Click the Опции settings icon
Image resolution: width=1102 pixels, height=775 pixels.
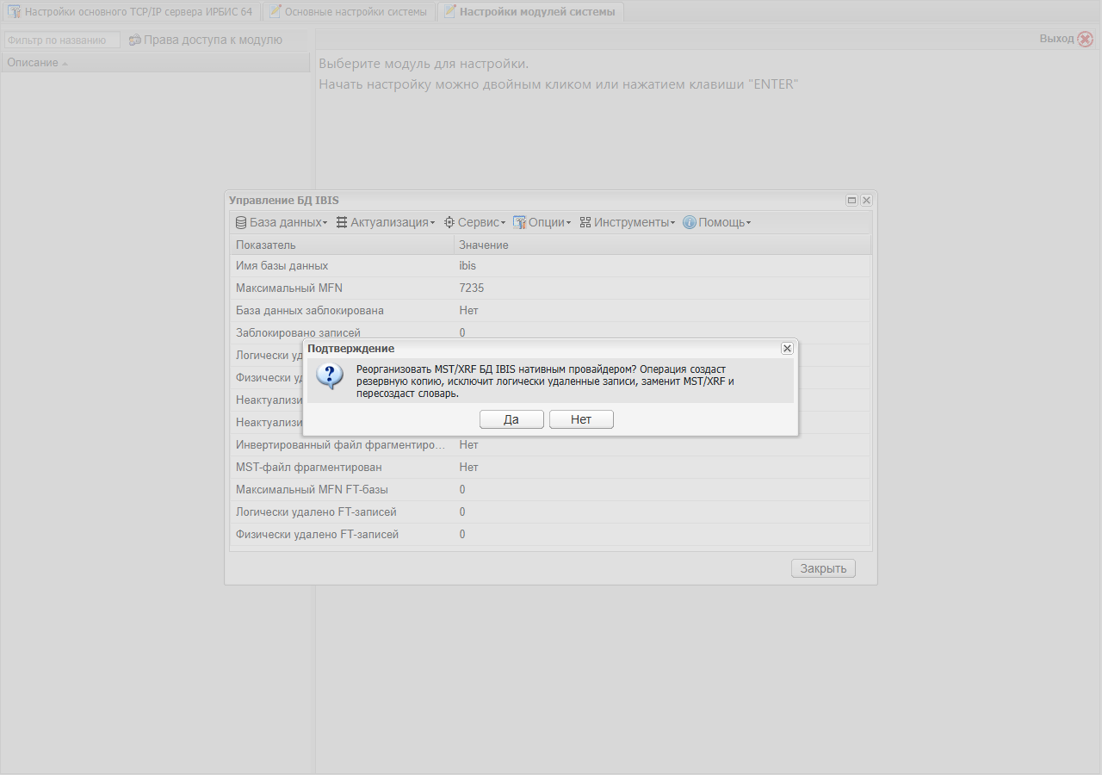click(x=519, y=222)
